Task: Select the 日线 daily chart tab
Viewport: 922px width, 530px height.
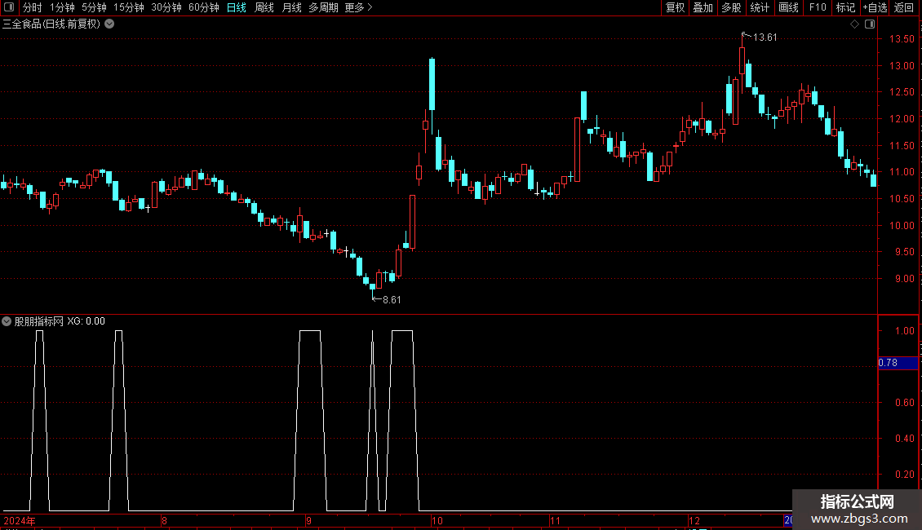Action: pos(237,7)
